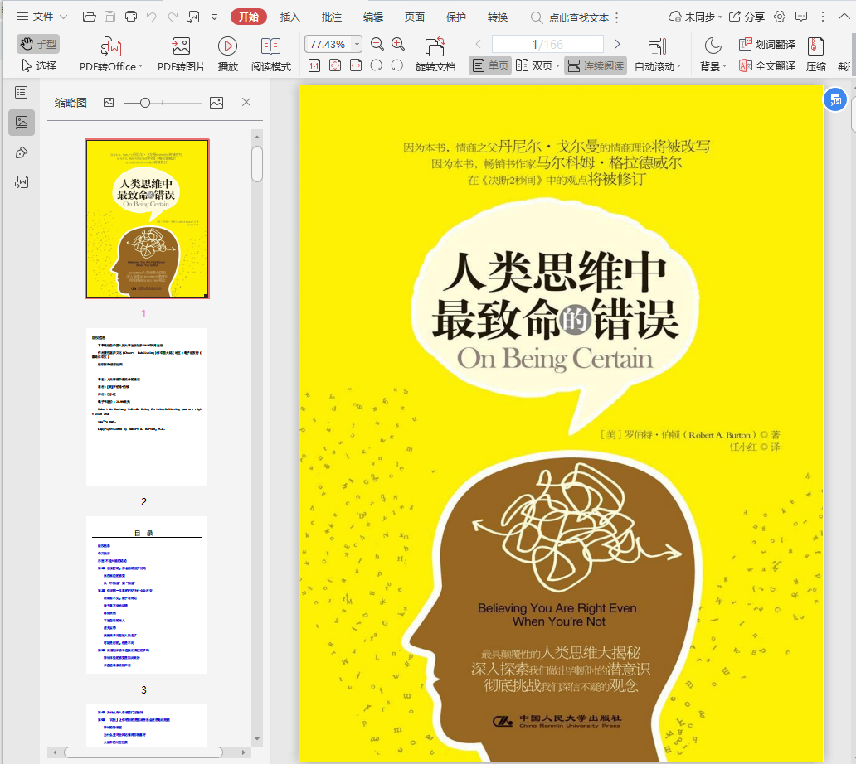This screenshot has height=764, width=856.
Task: Click the large thumbnail size icon
Action: click(216, 103)
